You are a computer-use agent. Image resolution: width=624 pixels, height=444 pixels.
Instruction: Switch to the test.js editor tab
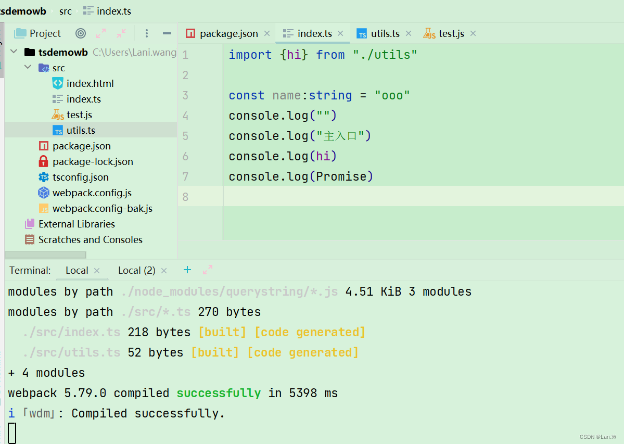449,33
